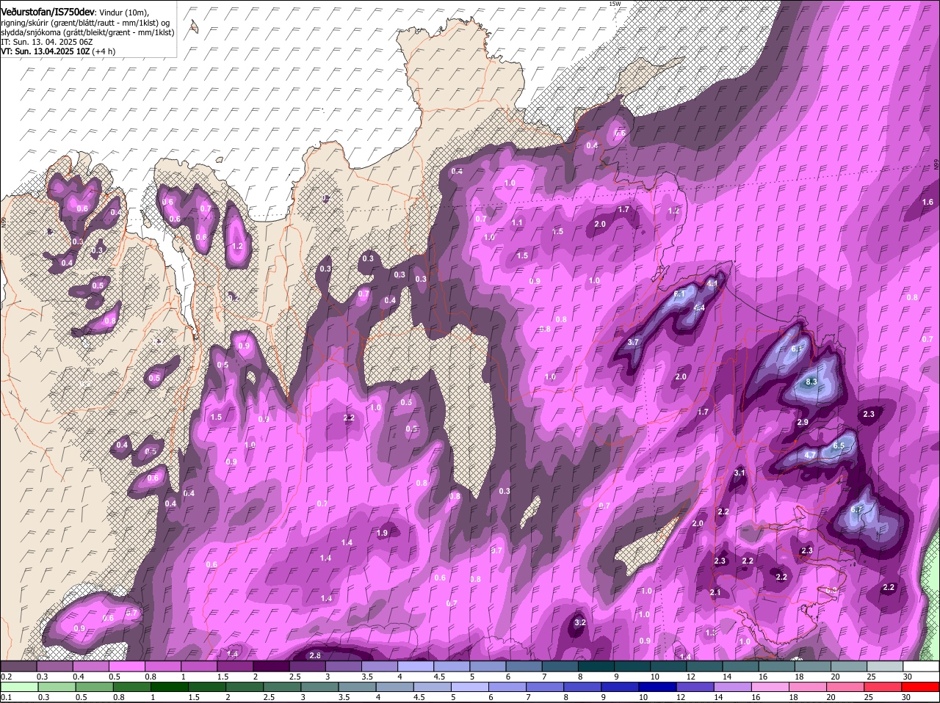Click the 2.1 precipitation value on the map
The image size is (940, 703).
[715, 592]
